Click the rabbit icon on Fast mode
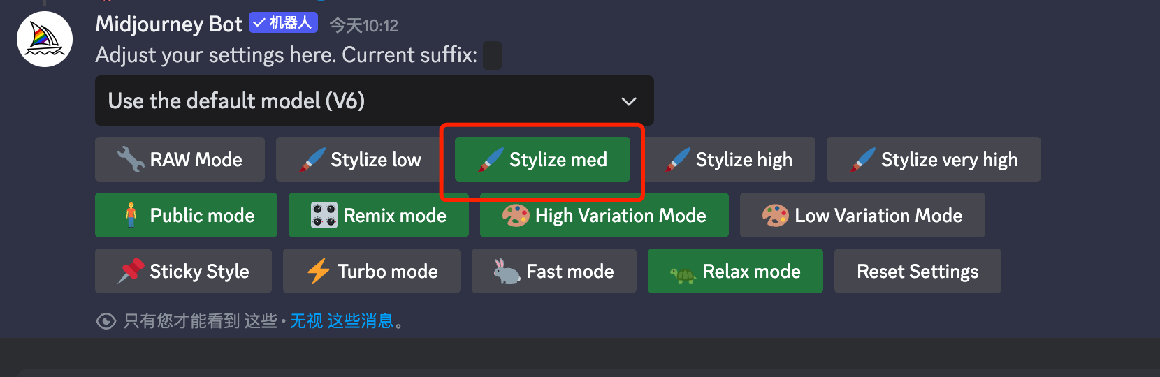 pos(507,271)
